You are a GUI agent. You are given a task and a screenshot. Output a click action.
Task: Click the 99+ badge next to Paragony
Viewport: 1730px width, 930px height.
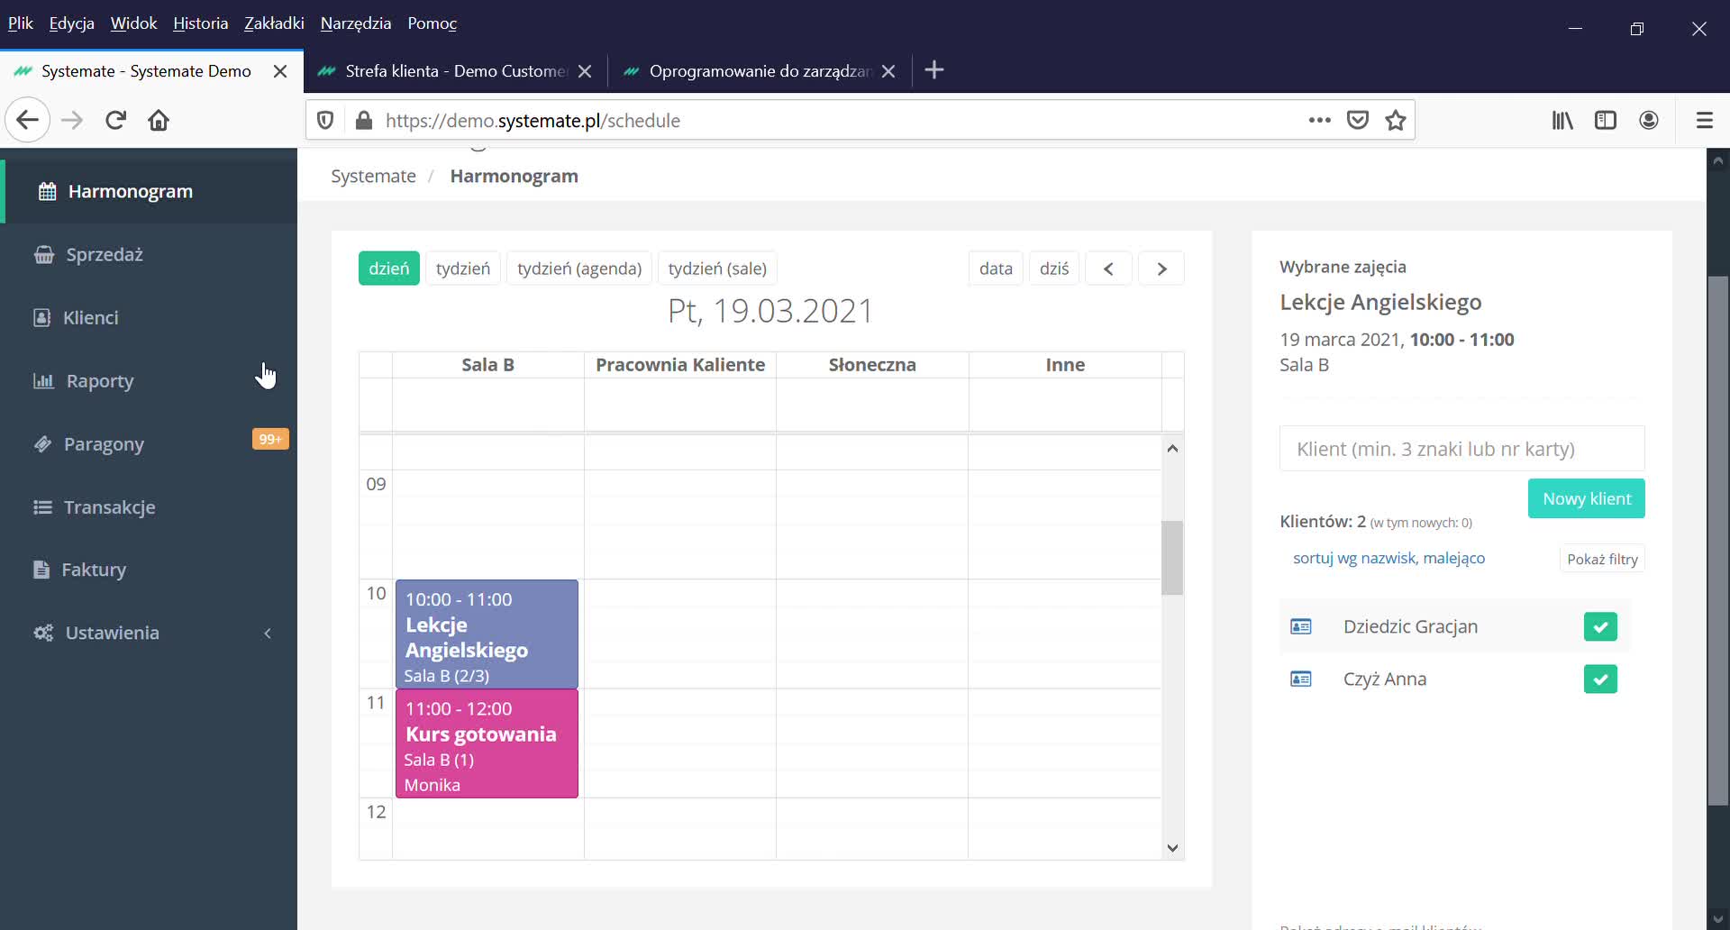(270, 439)
